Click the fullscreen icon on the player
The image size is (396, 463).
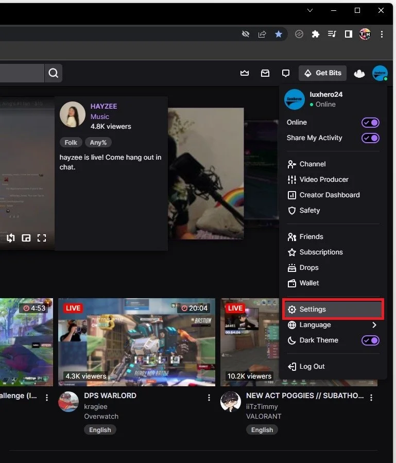click(x=42, y=238)
